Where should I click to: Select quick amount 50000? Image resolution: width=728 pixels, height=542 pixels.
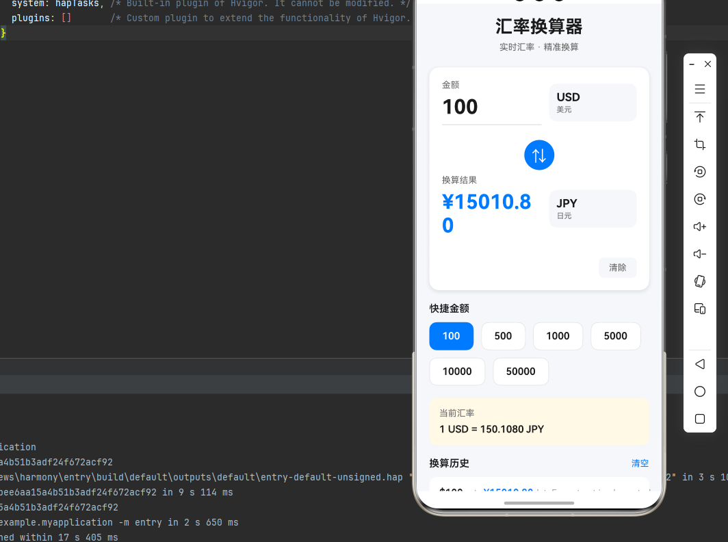click(521, 372)
